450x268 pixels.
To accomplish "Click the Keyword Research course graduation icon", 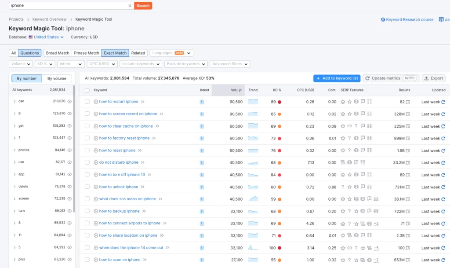I will coord(383,19).
